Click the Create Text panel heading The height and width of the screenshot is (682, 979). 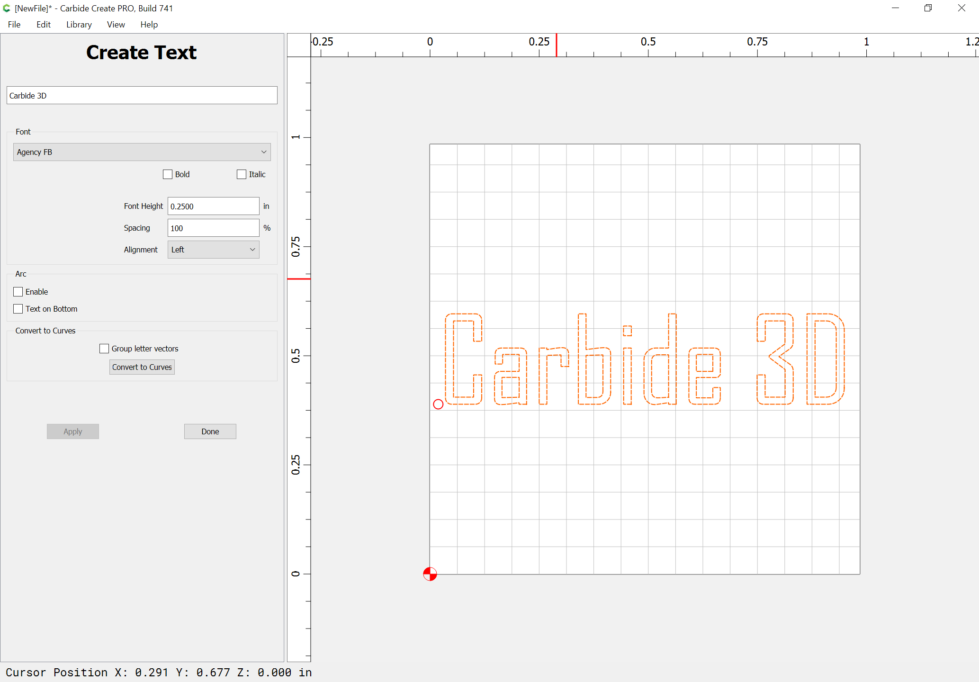141,53
